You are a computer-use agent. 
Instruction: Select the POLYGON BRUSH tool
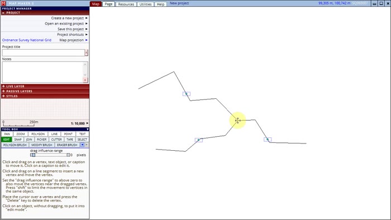[x=15, y=145]
